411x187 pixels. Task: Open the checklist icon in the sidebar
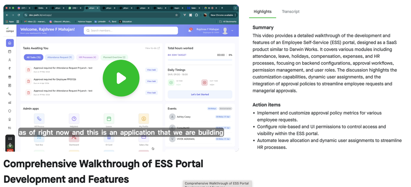[10, 128]
